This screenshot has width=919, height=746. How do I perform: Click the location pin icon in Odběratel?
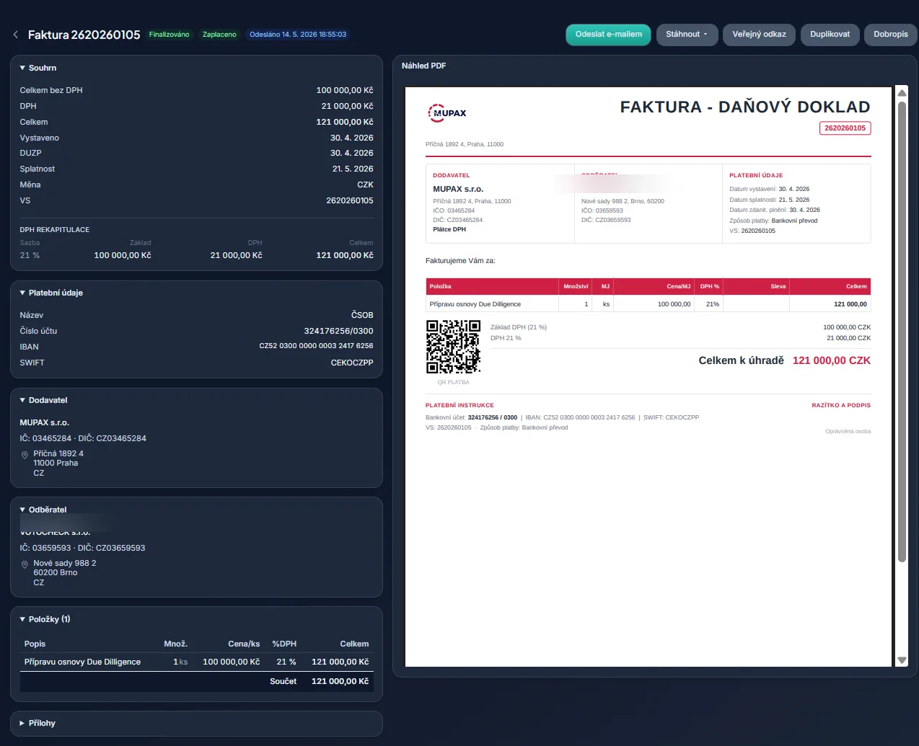pos(25,564)
